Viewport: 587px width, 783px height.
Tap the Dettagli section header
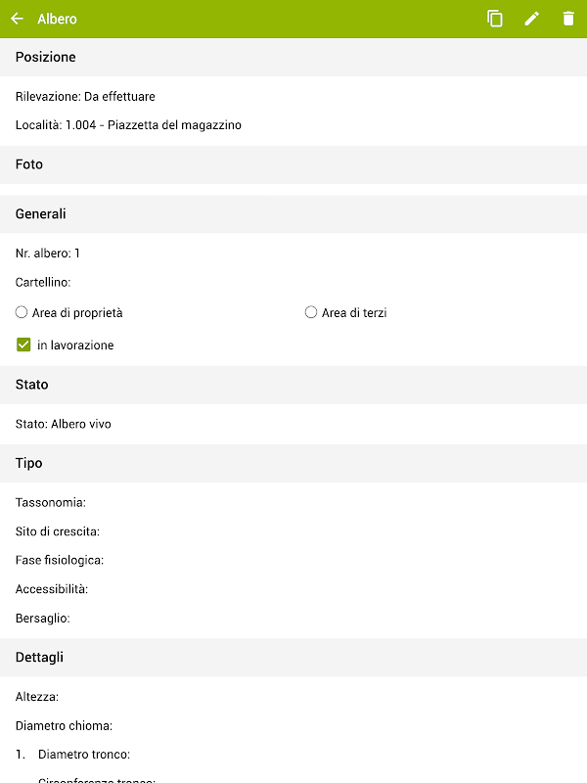pyautogui.click(x=39, y=658)
